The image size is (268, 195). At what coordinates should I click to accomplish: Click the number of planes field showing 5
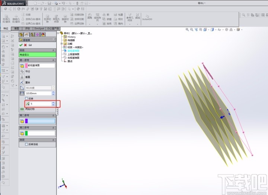click(41, 104)
